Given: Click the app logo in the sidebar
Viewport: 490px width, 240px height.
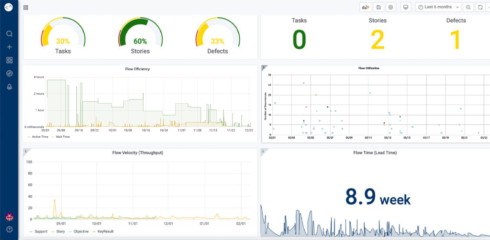Looking at the screenshot, I should (x=9, y=7).
